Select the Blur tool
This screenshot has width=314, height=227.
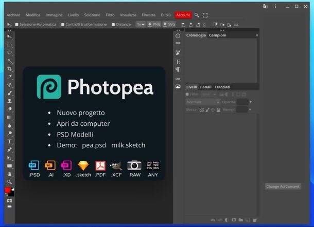click(9, 125)
